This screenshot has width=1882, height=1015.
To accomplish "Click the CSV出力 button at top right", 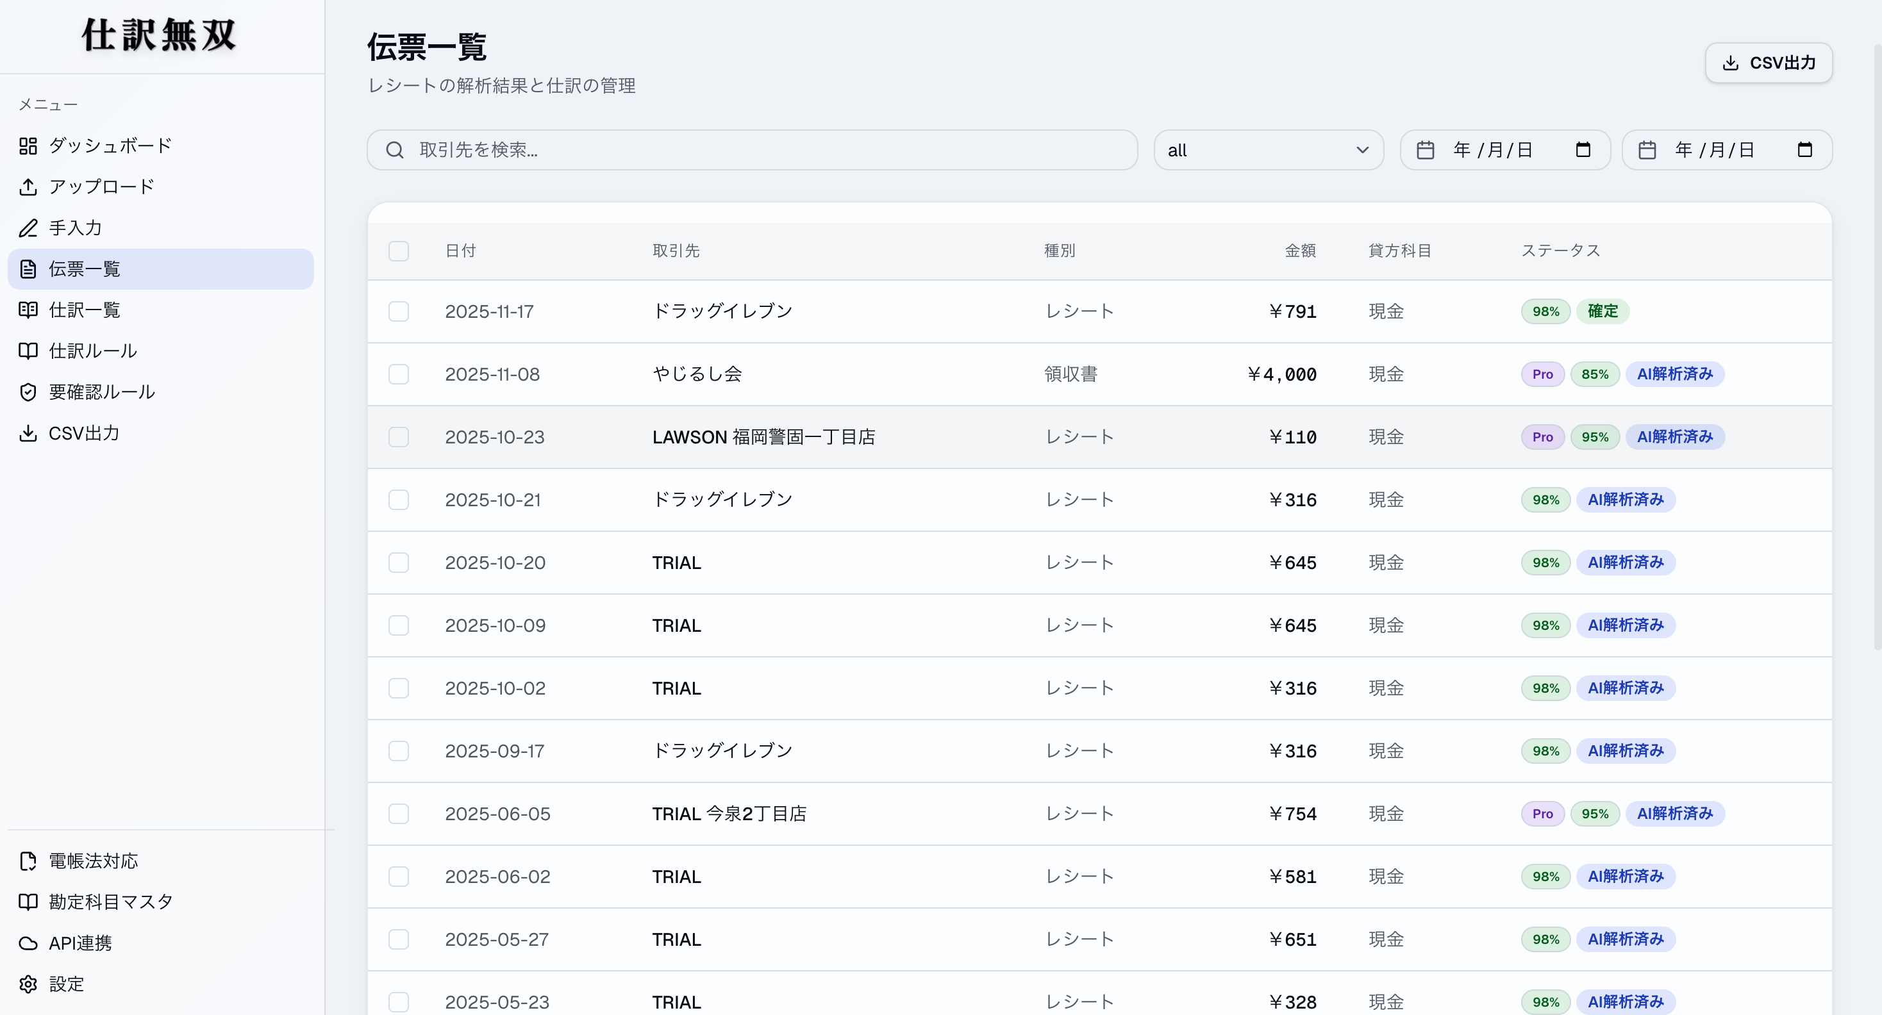I will coord(1769,63).
